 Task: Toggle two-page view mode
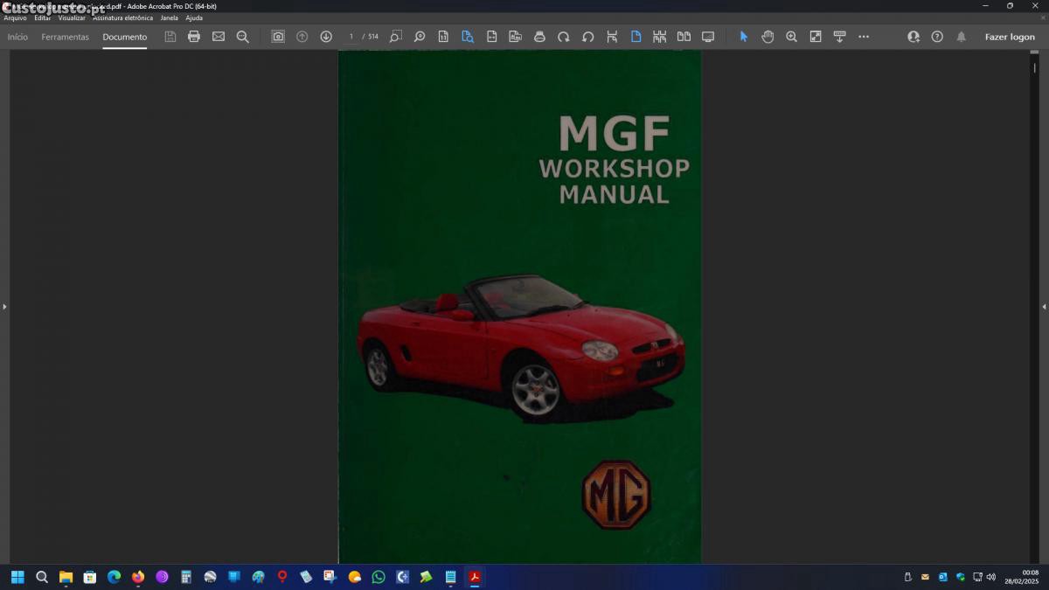pos(684,37)
